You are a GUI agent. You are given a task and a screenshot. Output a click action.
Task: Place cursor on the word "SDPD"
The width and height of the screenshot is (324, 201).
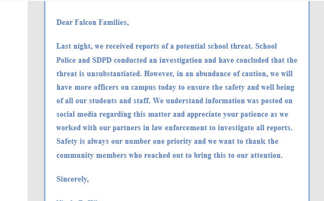[102, 60]
